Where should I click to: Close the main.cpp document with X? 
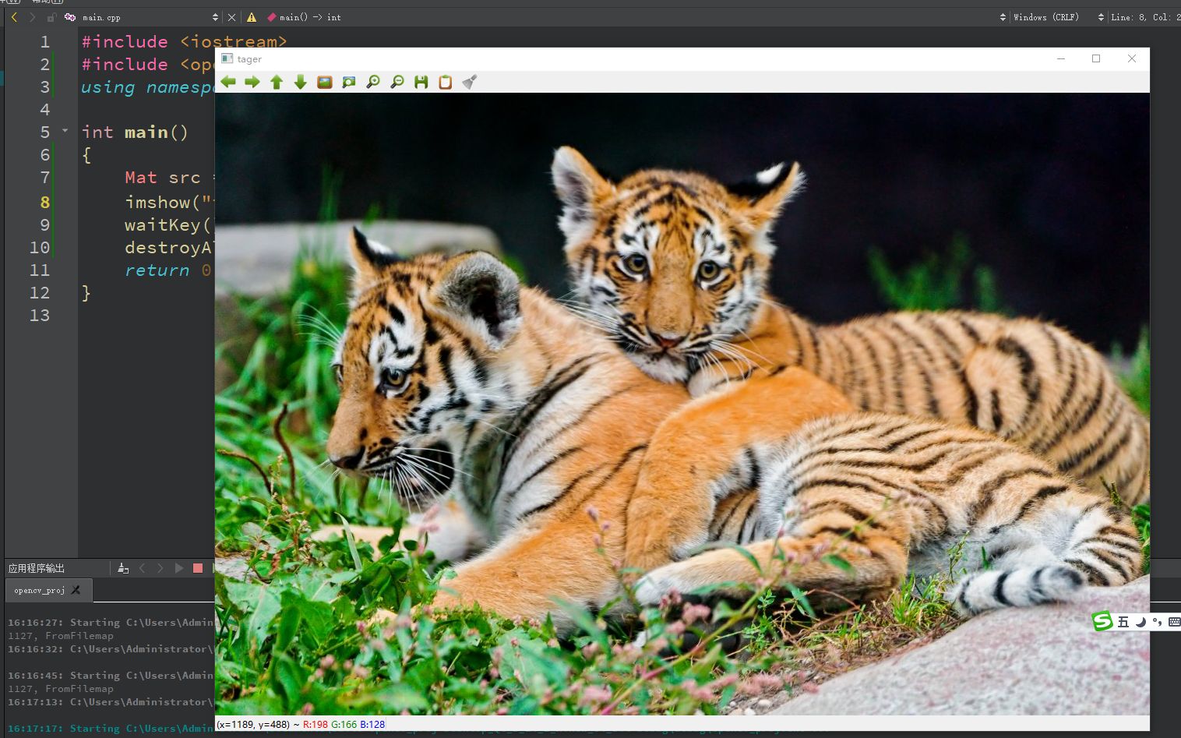(231, 17)
